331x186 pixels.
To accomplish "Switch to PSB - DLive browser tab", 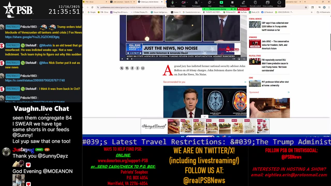I will coord(94,2).
